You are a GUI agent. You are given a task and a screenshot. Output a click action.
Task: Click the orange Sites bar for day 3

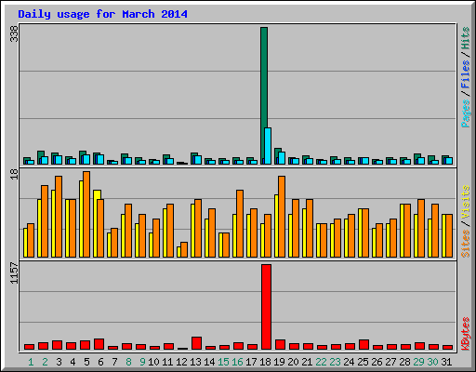pyautogui.click(x=59, y=217)
